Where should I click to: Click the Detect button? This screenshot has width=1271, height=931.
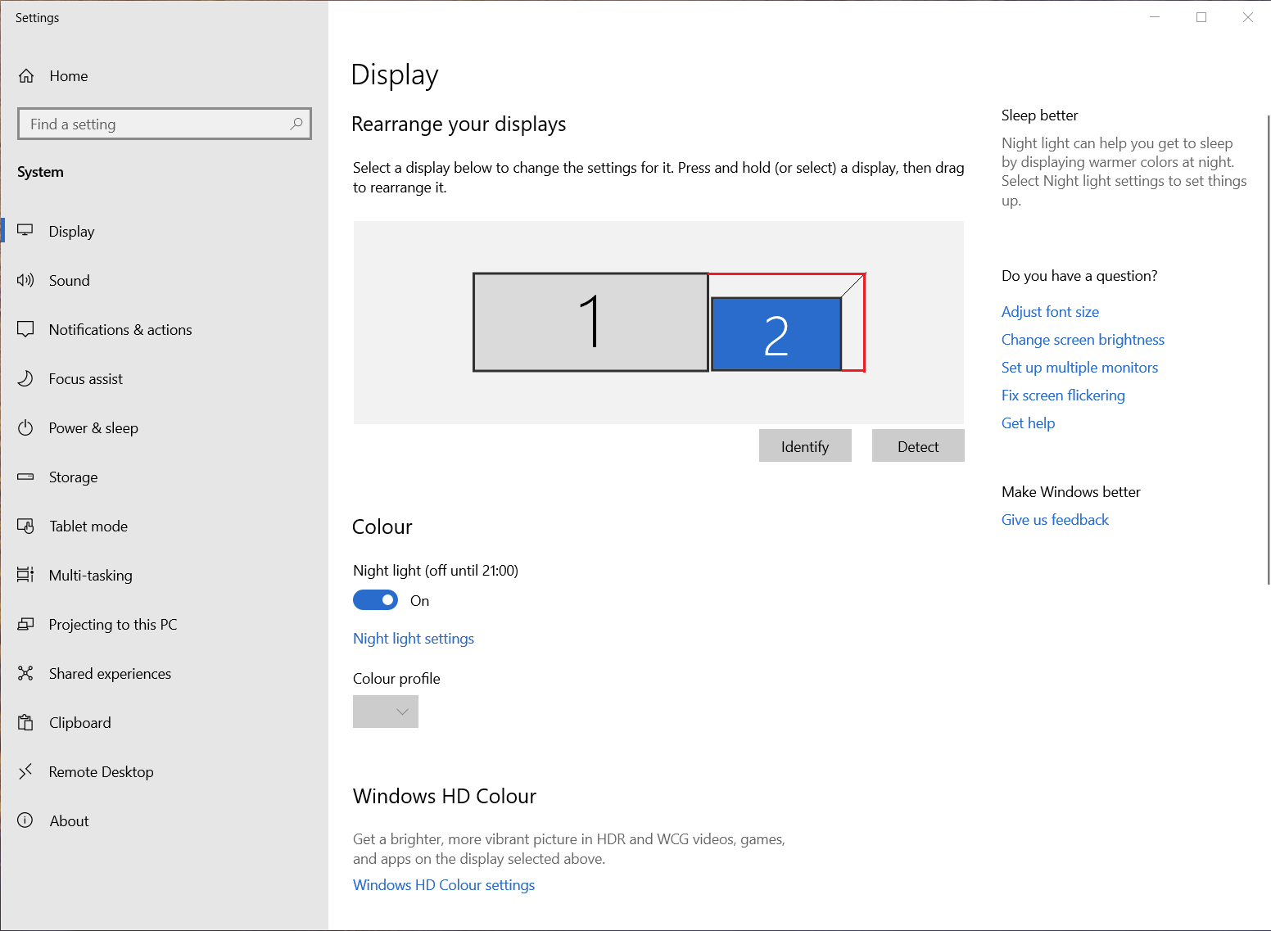pos(918,445)
